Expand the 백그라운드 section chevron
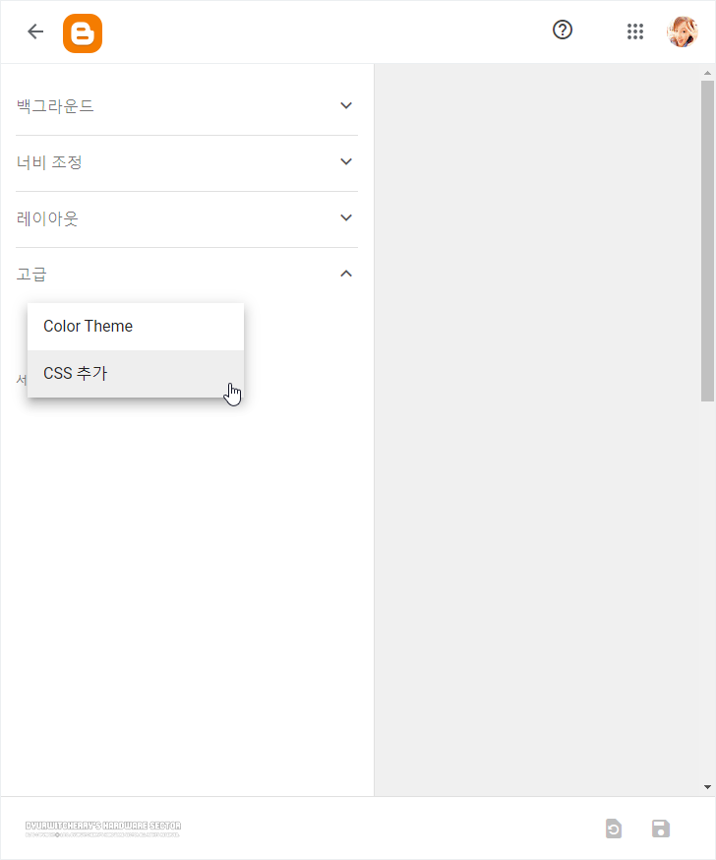The width and height of the screenshot is (716, 860). [346, 105]
